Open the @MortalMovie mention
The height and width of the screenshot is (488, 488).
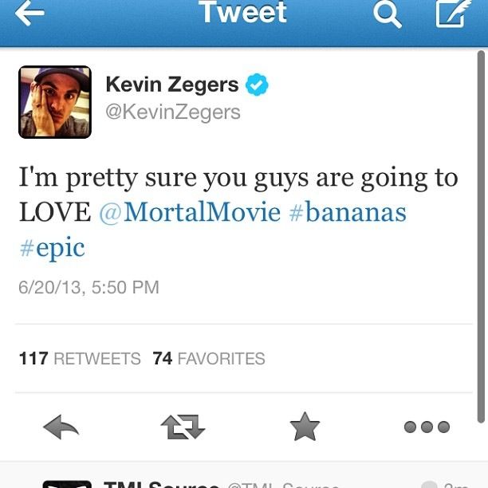coord(190,212)
